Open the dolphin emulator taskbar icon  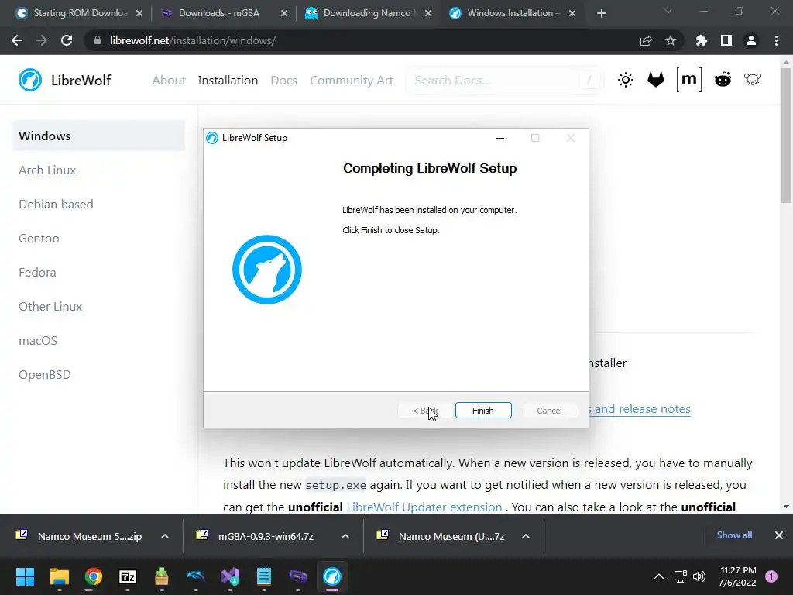click(196, 576)
